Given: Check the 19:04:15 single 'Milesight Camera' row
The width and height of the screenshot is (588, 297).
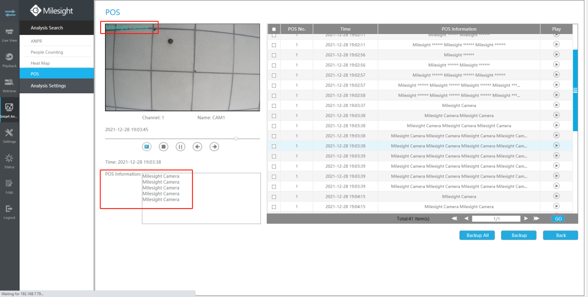Looking at the screenshot, I should coord(274,197).
